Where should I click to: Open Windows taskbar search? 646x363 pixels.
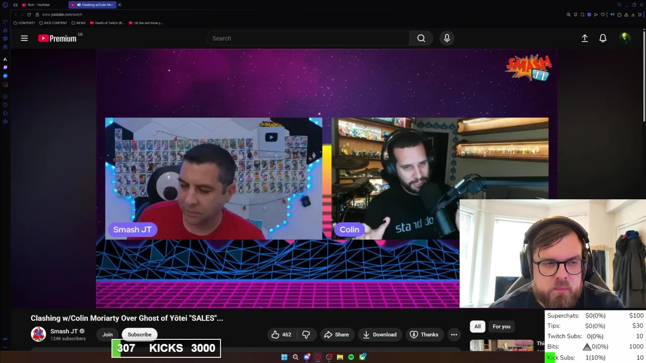[x=295, y=357]
